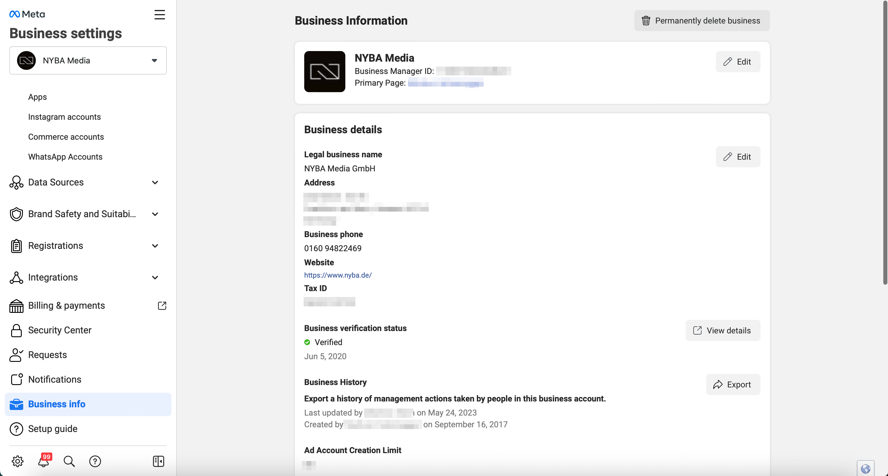
Task: Click the 'Business settings' heading
Action: coord(65,33)
